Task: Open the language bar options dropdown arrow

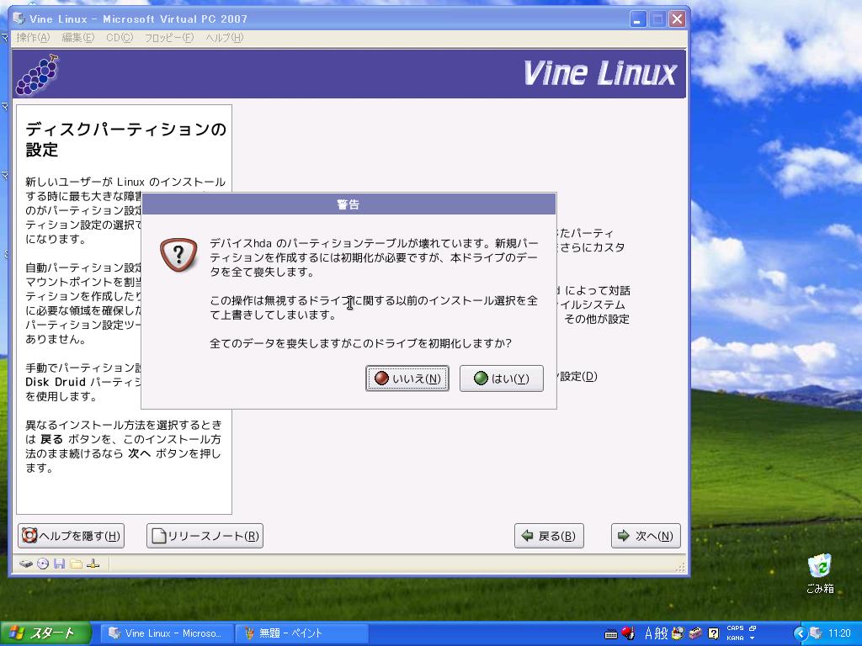Action: pos(752,638)
